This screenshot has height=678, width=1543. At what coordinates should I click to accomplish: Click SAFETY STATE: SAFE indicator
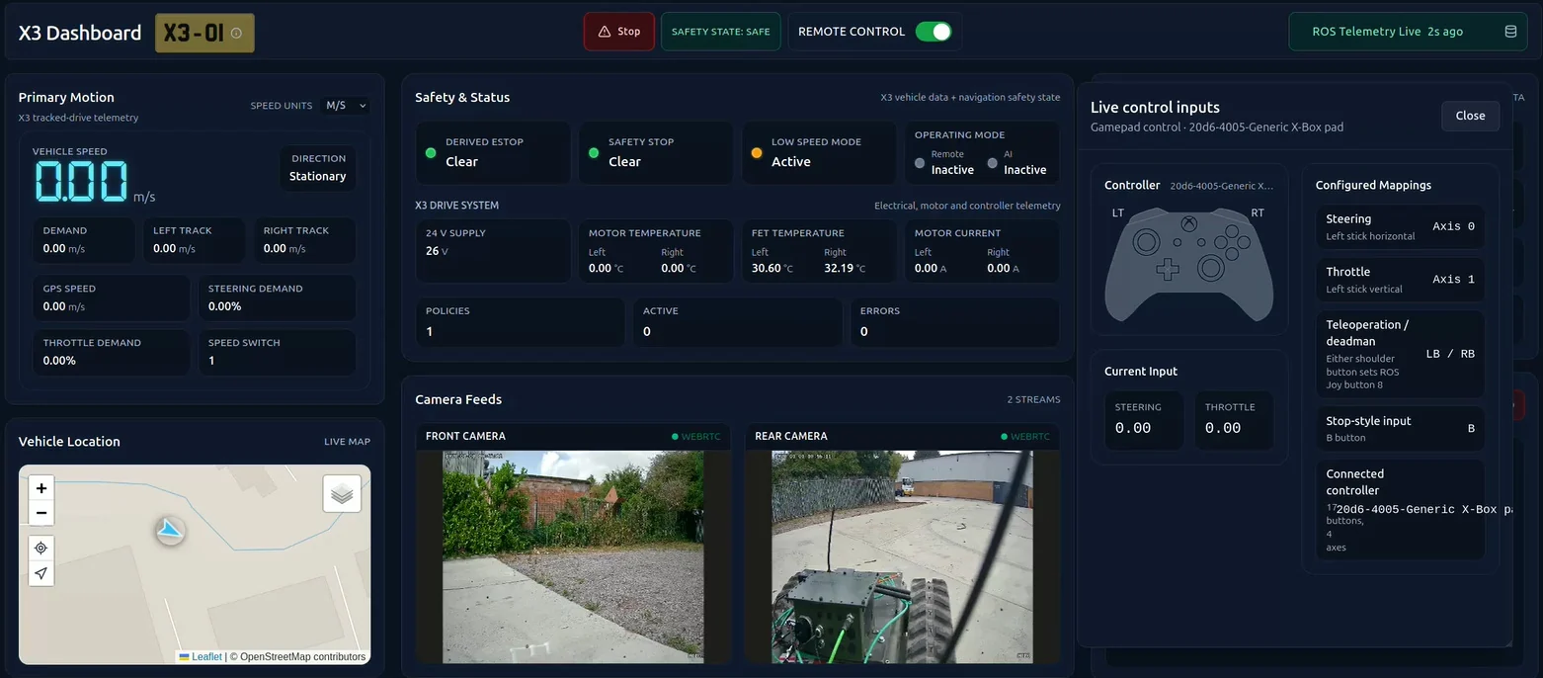pyautogui.click(x=721, y=32)
